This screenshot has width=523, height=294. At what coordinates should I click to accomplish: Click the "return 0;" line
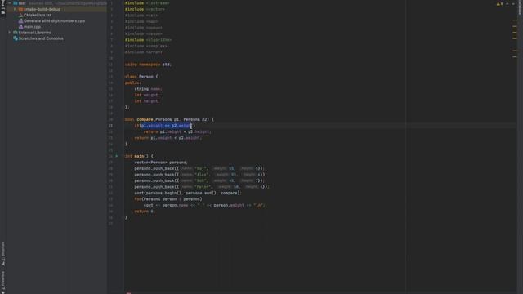[145, 212]
